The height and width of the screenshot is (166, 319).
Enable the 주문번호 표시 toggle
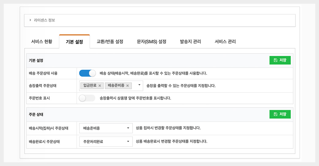[x=87, y=98]
